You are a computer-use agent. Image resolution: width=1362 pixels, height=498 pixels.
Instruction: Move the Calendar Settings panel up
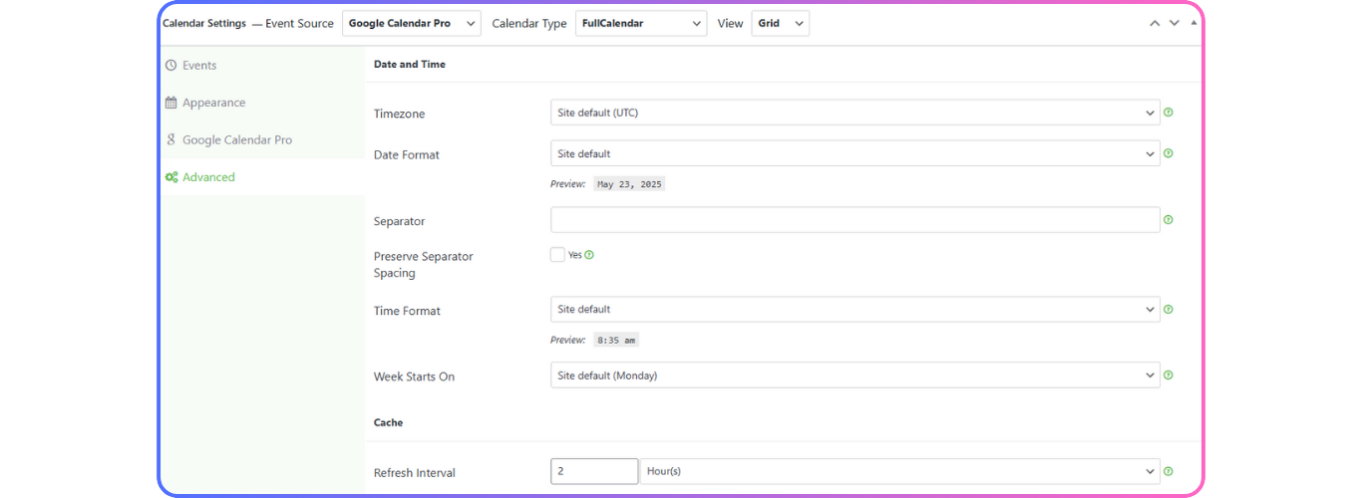pos(1155,23)
